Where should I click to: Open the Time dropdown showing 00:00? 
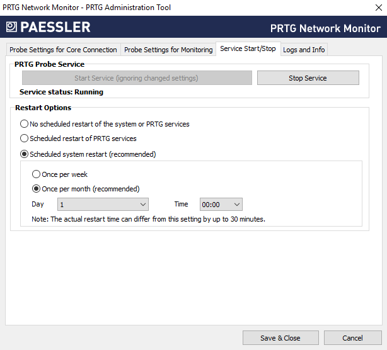[221, 205]
